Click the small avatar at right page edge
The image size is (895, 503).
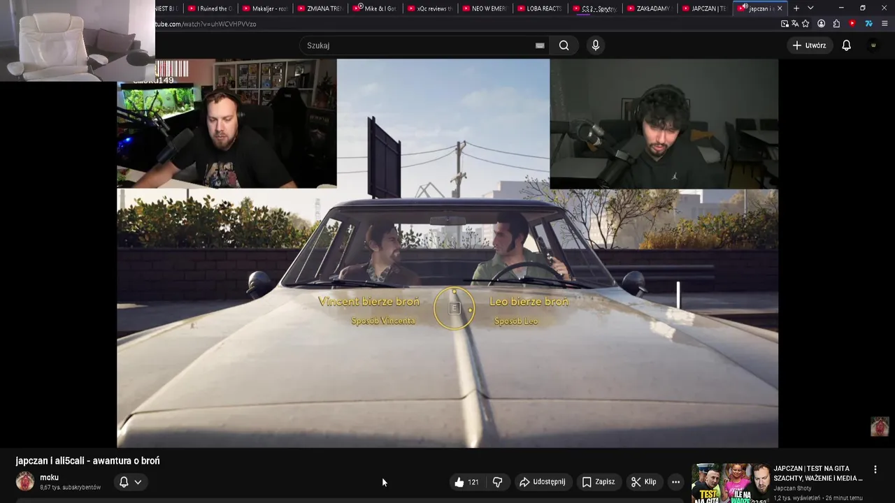point(880,426)
